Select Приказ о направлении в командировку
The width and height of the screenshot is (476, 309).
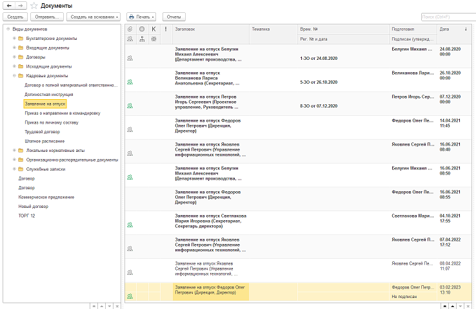[x=63, y=113]
